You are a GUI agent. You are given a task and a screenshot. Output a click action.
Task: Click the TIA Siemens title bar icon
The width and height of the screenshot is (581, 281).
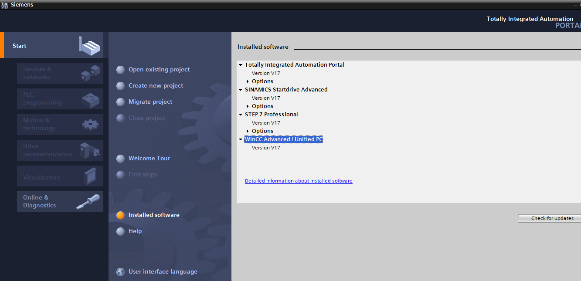[x=5, y=4]
